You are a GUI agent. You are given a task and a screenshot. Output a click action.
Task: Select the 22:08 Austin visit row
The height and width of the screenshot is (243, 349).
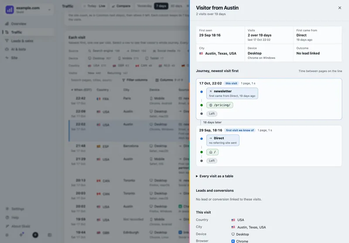coord(129,114)
